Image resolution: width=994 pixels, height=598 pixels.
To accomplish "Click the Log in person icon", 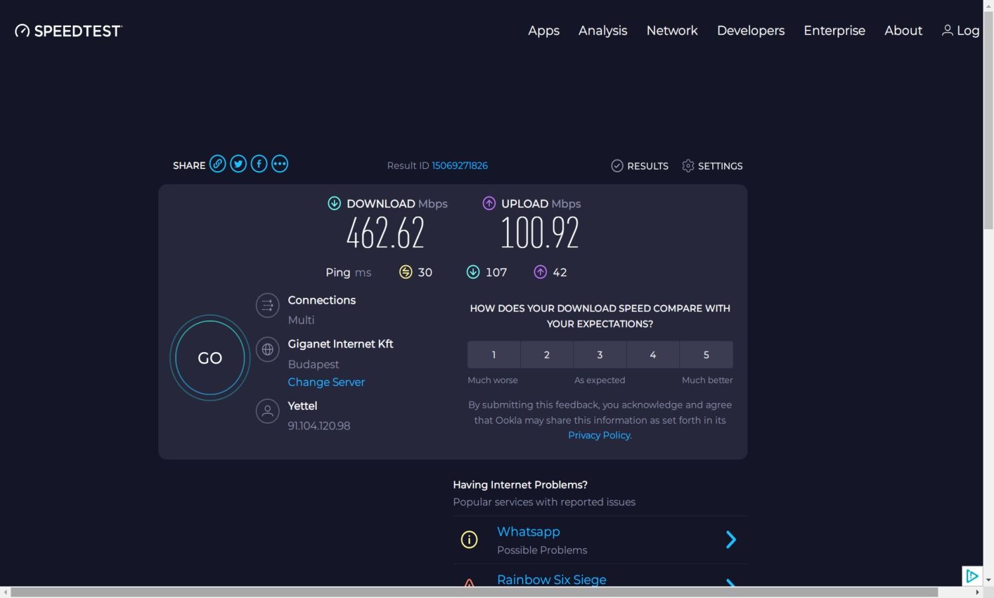I will point(948,30).
